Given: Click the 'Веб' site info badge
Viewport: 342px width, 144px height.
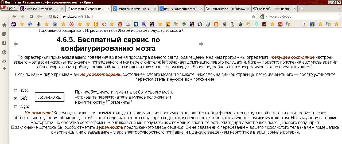Looking at the screenshot, I should pyautogui.click(x=53, y=17).
